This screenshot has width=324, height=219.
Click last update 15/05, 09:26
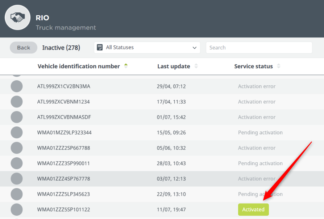point(171,133)
